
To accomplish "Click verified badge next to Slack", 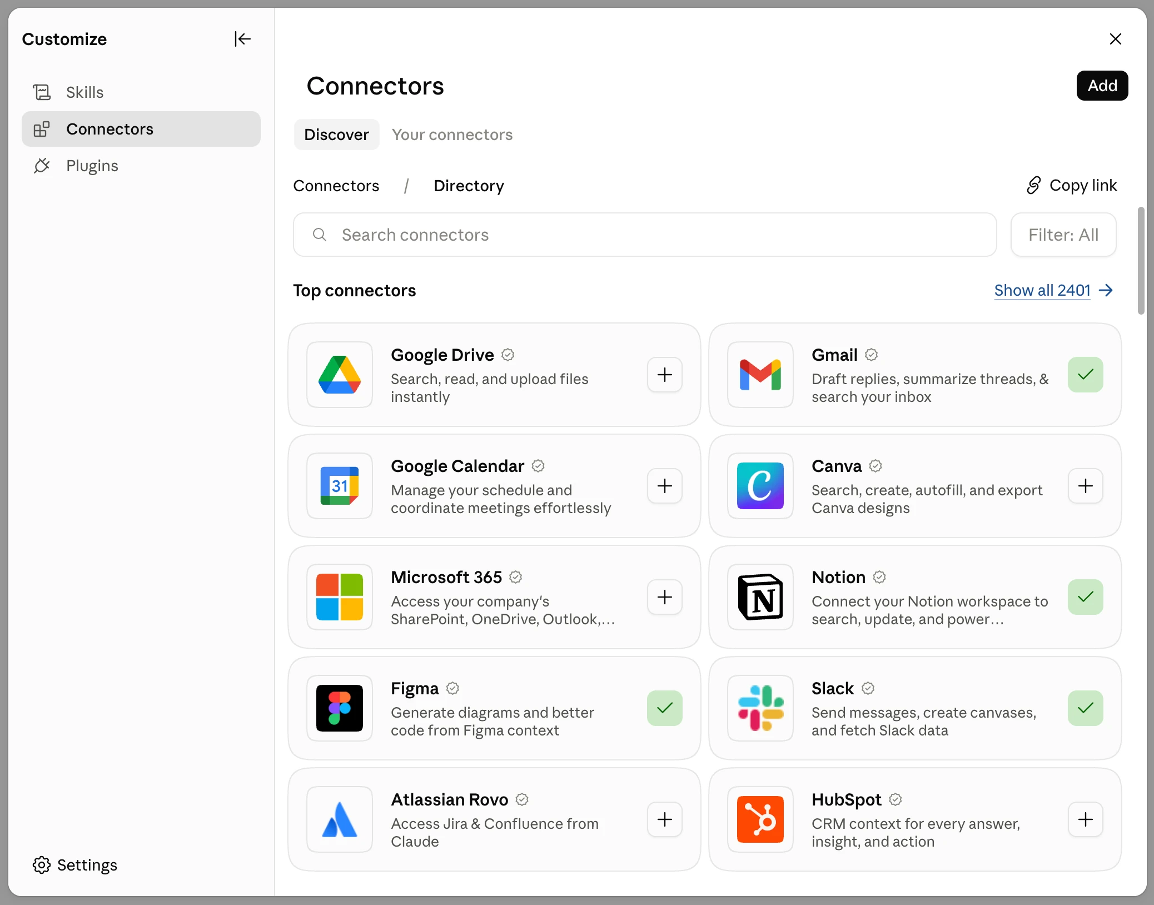I will click(x=868, y=688).
